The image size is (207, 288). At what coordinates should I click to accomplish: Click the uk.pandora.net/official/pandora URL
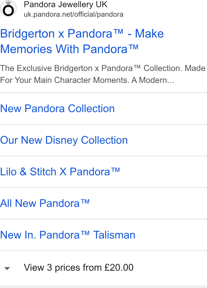(x=73, y=14)
